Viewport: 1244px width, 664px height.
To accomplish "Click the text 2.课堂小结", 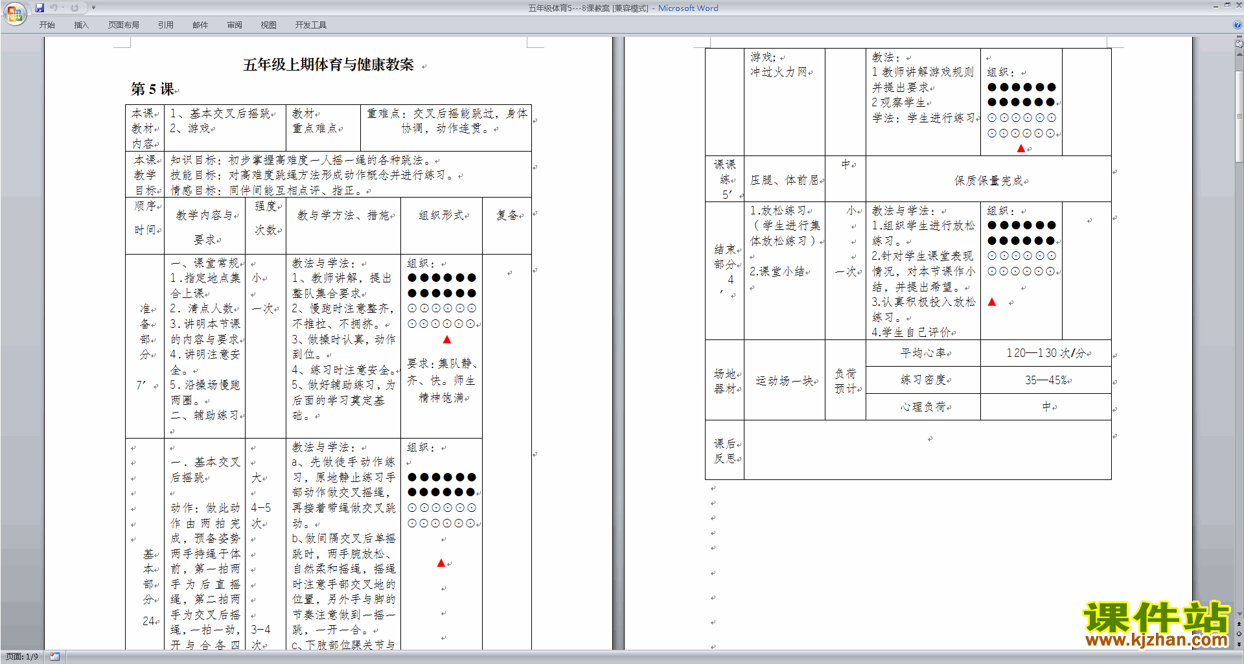I will (778, 271).
